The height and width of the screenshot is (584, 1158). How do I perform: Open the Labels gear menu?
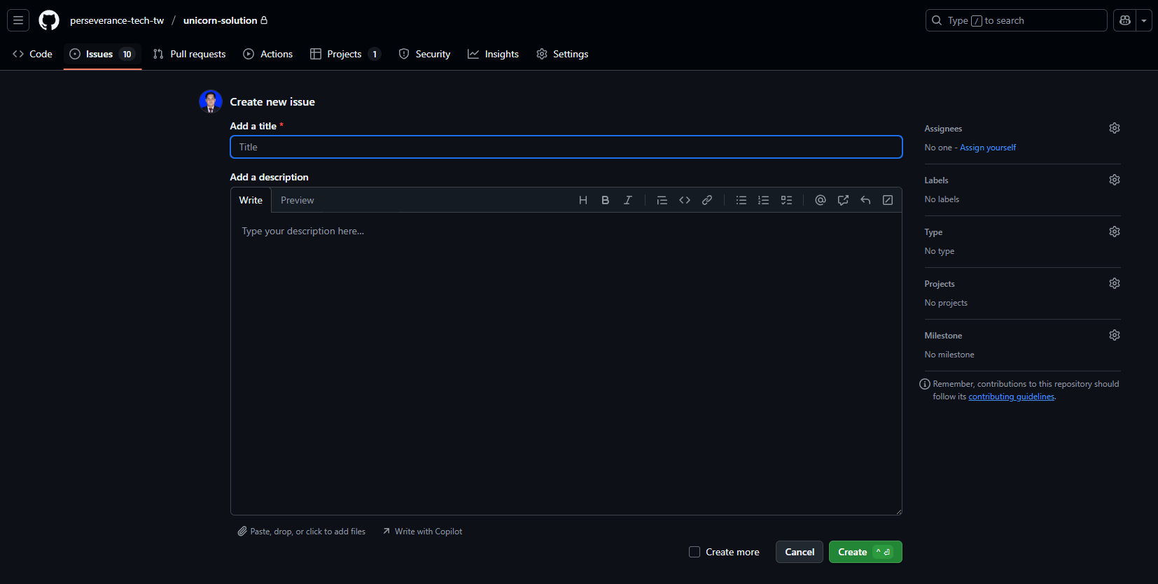[1114, 180]
